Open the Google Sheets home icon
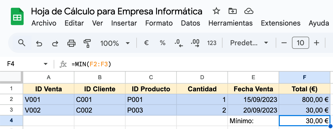This screenshot has width=333, height=129. pos(17,17)
